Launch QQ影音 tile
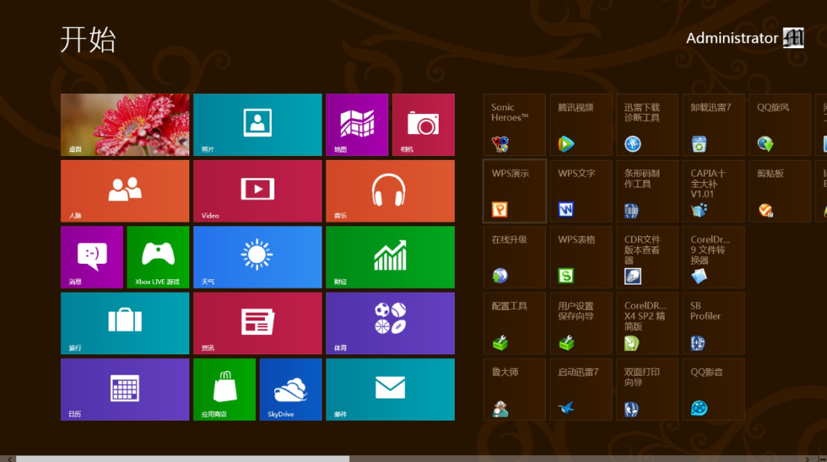This screenshot has width=827, height=462. coord(714,390)
